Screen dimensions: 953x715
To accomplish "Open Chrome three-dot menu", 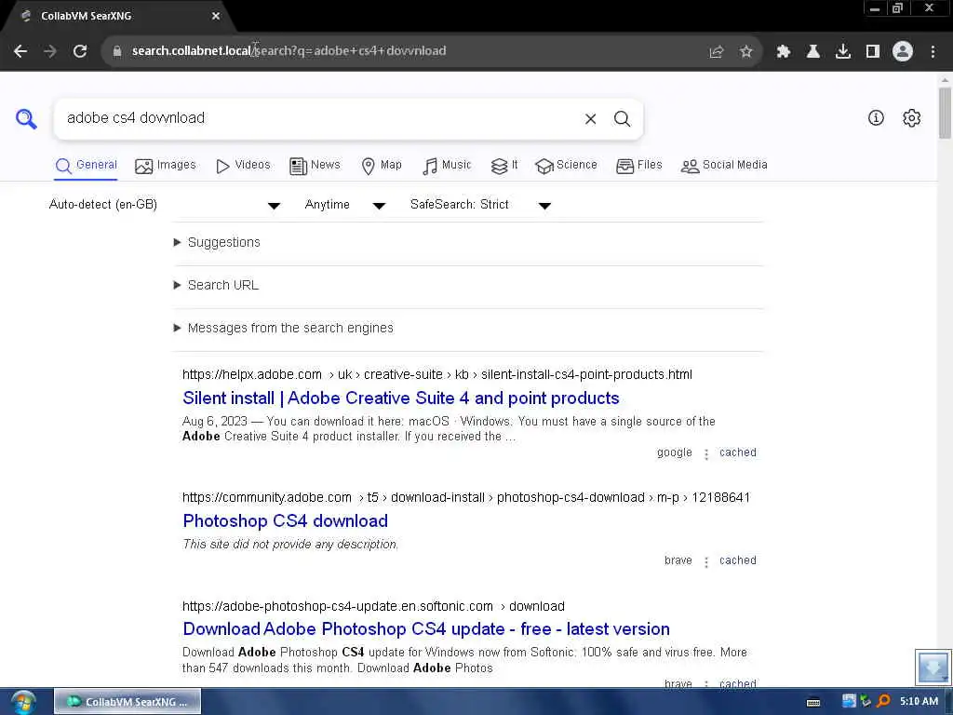I will click(x=933, y=52).
